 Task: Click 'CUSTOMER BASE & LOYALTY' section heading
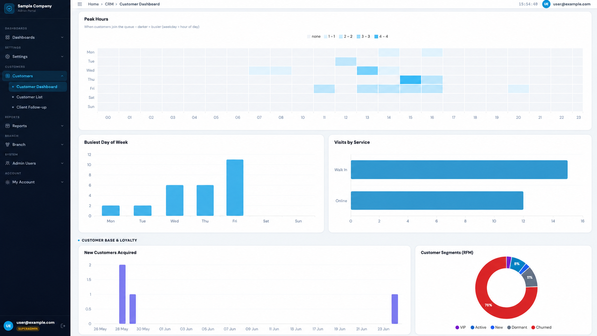(109, 240)
